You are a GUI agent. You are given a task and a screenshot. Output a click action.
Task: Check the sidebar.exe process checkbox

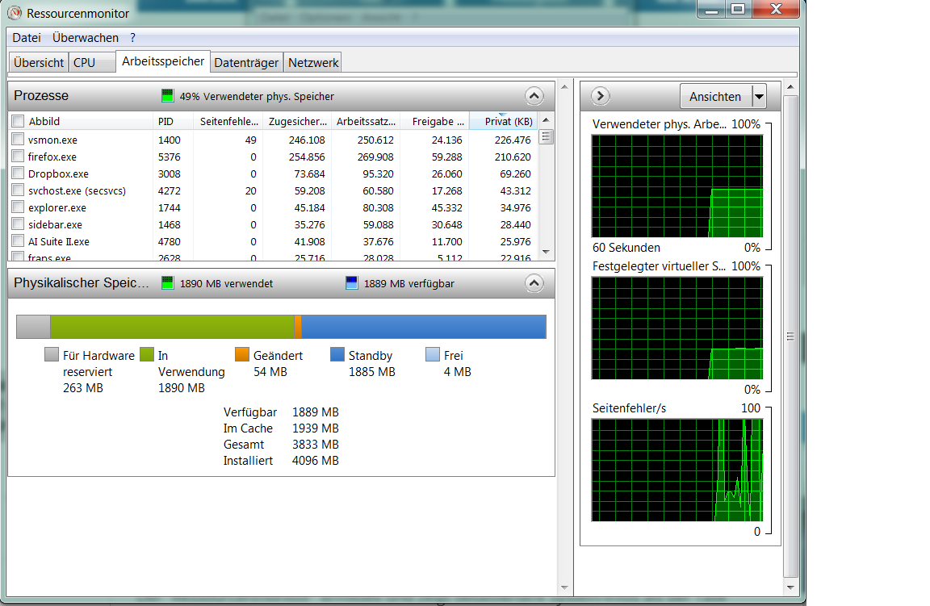tap(18, 224)
